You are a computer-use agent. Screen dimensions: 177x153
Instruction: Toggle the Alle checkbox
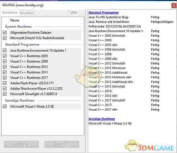click(69, 13)
